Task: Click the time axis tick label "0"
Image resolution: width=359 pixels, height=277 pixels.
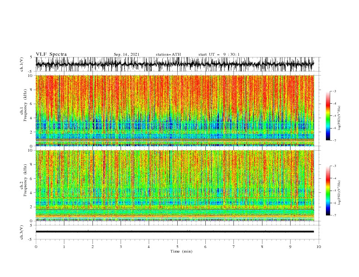Action: click(x=36, y=247)
